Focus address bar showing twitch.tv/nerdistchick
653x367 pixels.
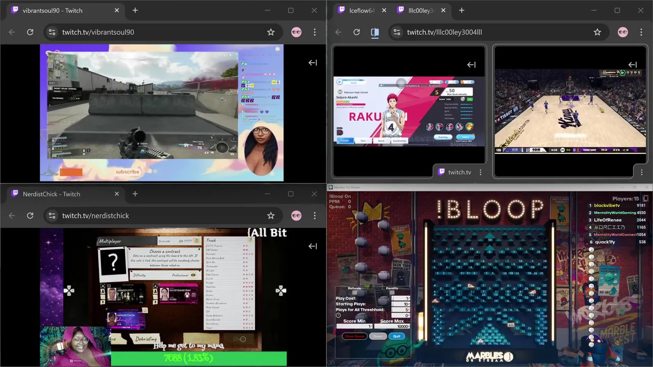[x=162, y=216]
